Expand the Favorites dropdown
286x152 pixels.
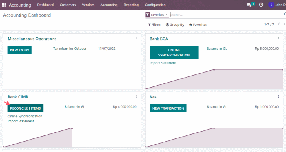click(198, 25)
